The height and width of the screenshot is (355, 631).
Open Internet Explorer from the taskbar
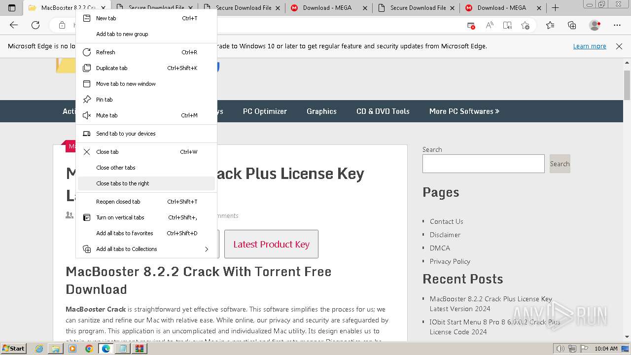coord(39,349)
